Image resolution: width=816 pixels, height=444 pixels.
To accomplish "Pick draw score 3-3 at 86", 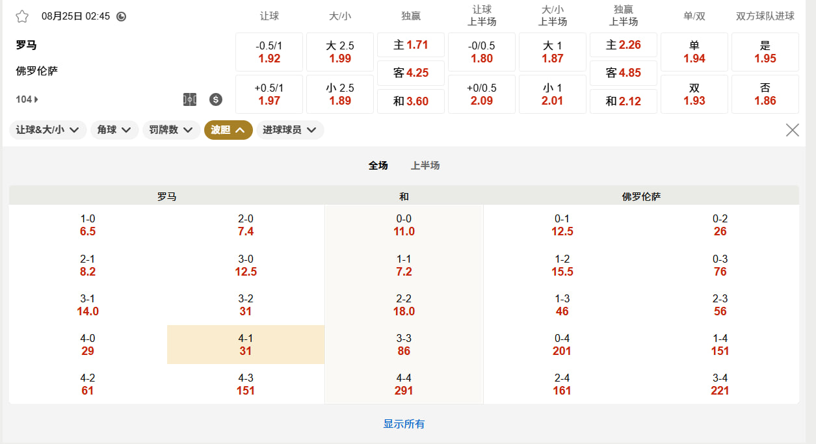I will [x=404, y=345].
